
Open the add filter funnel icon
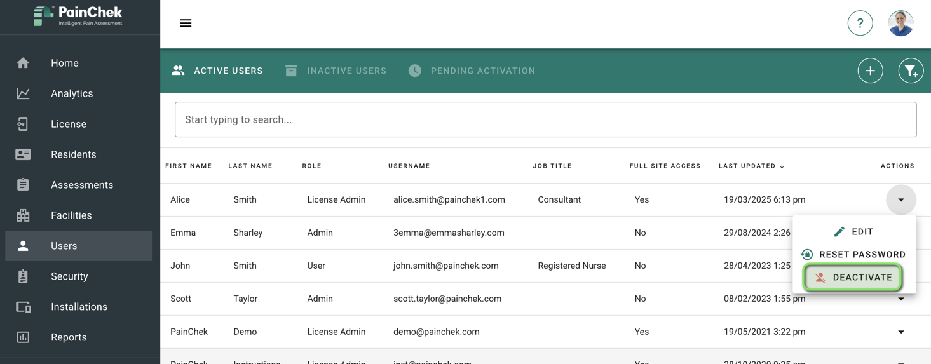tap(911, 71)
